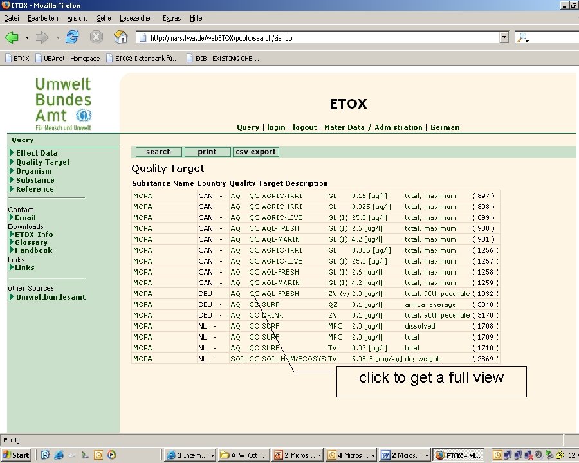The height and width of the screenshot is (463, 579).
Task: Open the Bearbeiten menu
Action: point(43,18)
